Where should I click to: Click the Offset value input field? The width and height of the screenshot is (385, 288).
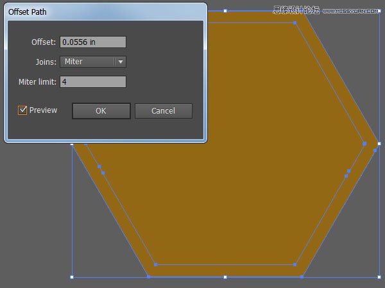point(93,42)
